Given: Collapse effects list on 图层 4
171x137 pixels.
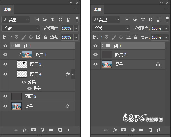Looking at the screenshot, I should pyautogui.click(x=73, y=74).
